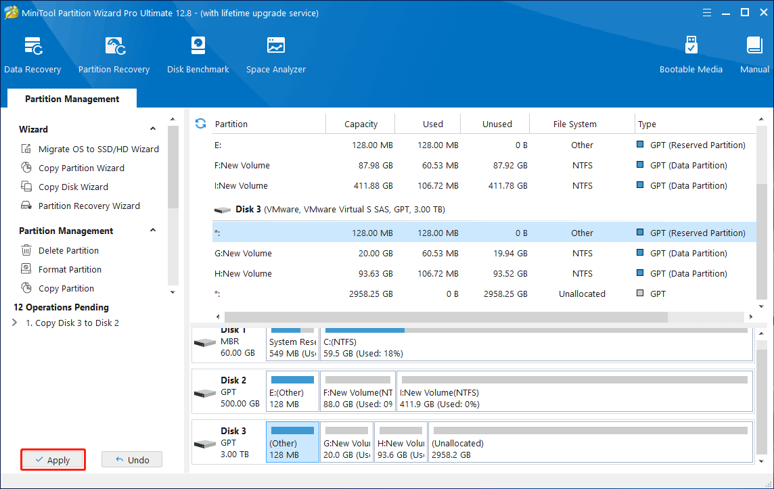This screenshot has width=774, height=489.
Task: Expand the Copy Disk 3 to Disk 2 operation
Action: pyautogui.click(x=14, y=323)
